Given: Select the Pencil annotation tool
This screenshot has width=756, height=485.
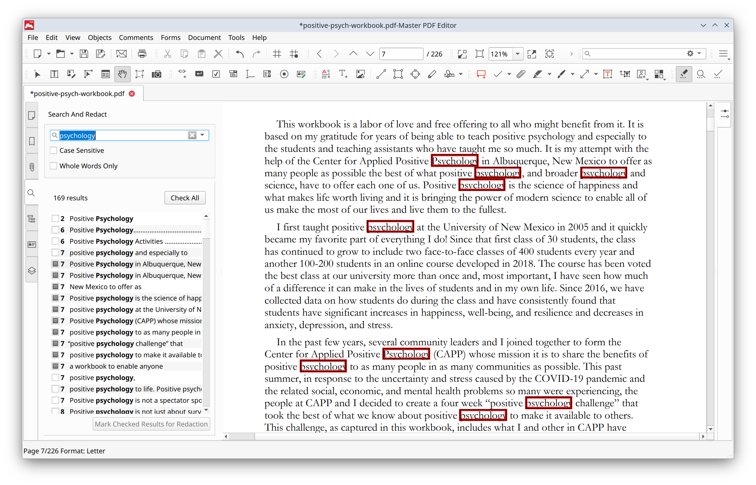Looking at the screenshot, I should [x=432, y=74].
